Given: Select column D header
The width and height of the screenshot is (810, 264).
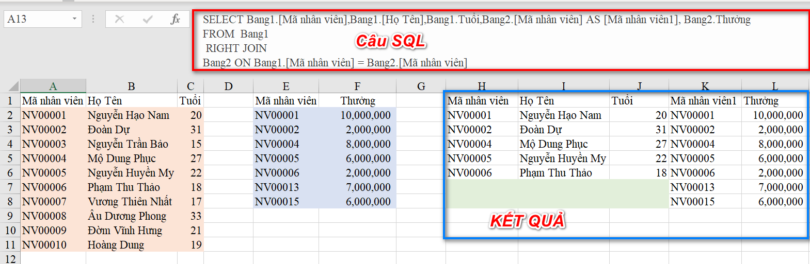Looking at the screenshot, I should point(228,86).
